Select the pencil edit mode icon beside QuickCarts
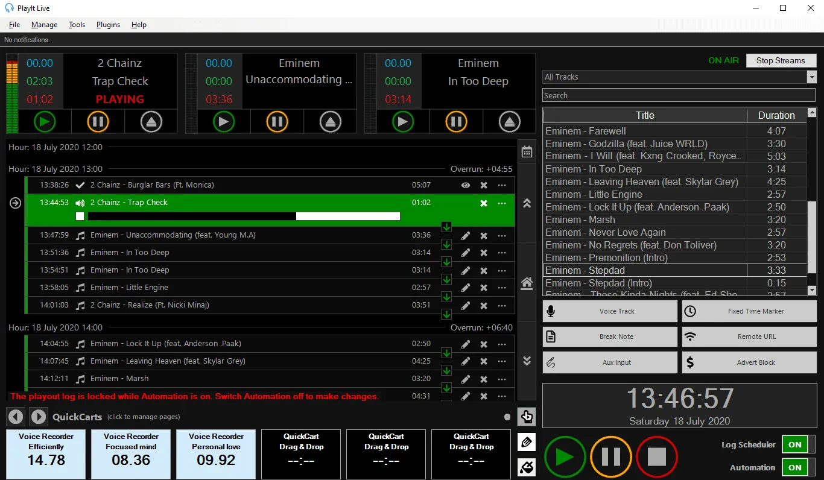 526,442
